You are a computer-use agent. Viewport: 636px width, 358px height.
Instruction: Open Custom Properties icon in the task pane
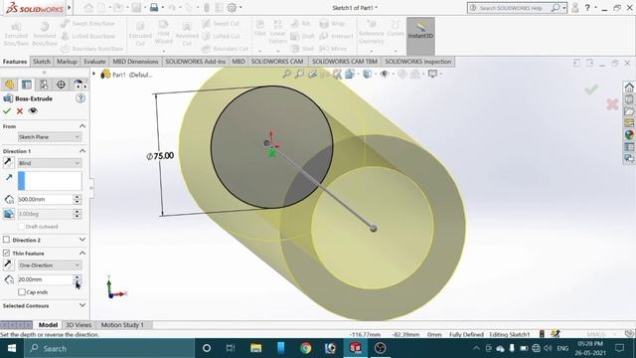[629, 146]
